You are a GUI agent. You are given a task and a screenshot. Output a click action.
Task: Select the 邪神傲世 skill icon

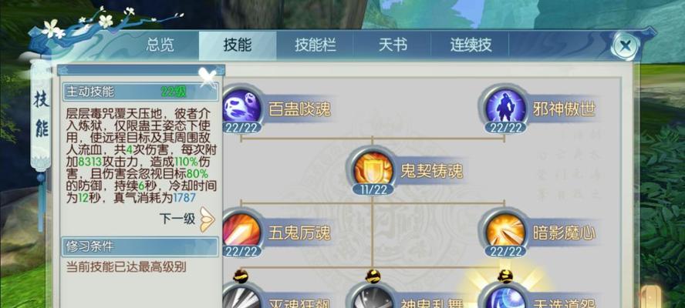click(506, 106)
